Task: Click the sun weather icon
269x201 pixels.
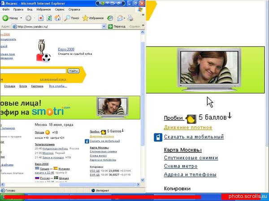Action: (x=48, y=133)
